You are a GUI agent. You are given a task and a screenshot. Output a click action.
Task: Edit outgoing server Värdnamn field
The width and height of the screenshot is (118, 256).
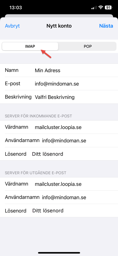(59, 184)
